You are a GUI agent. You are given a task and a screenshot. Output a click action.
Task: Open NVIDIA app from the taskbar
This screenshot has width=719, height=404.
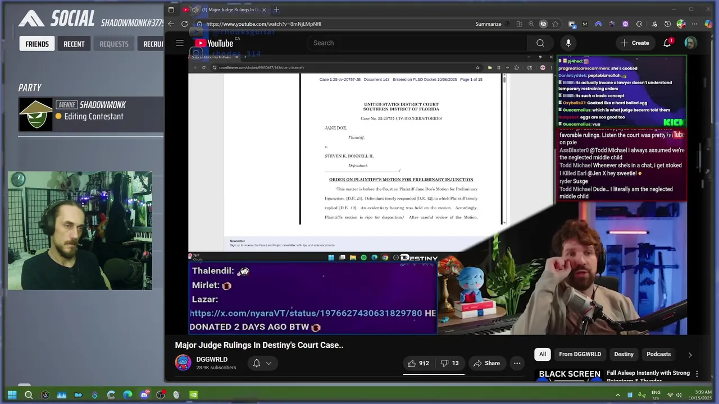[x=193, y=394]
